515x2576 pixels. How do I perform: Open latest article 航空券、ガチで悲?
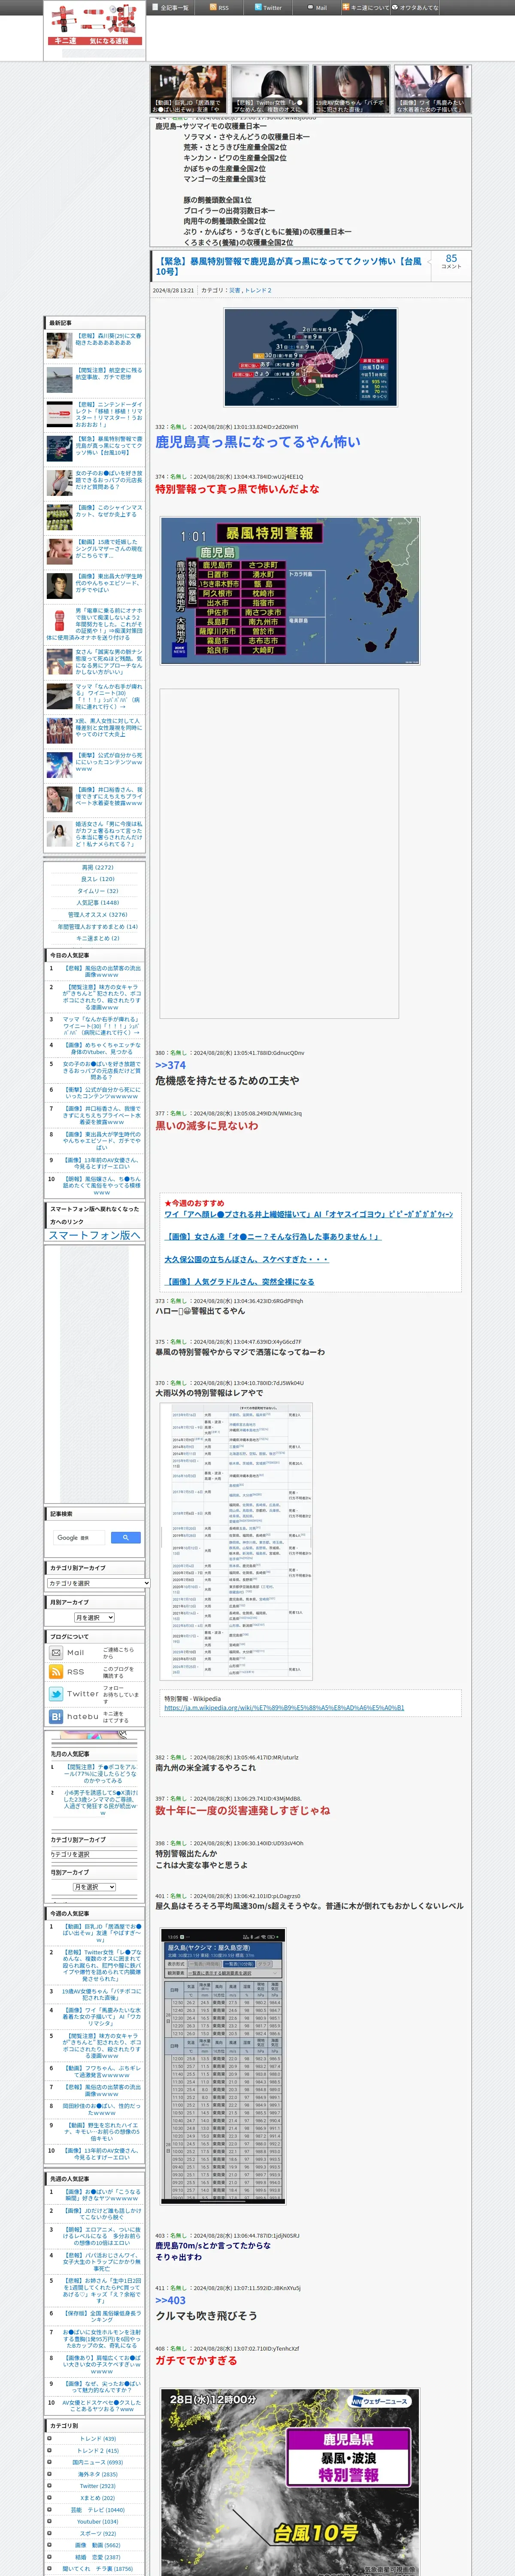109,374
